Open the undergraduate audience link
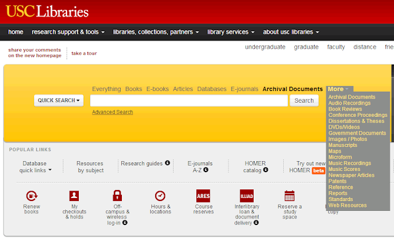Viewport: 394px width, 238px height. (x=265, y=47)
